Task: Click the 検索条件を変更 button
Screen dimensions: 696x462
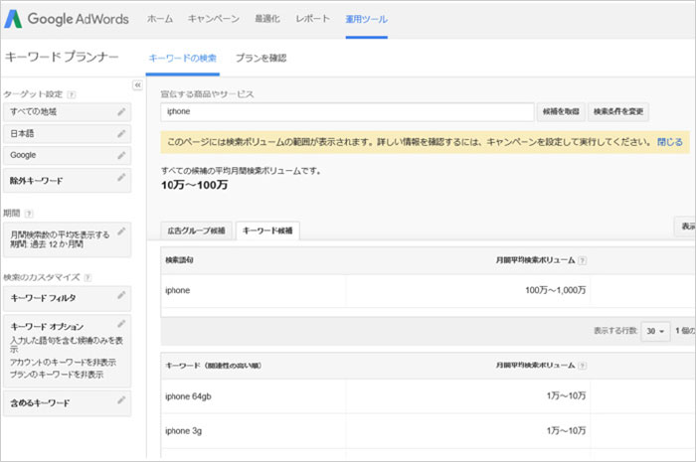Action: pyautogui.click(x=618, y=111)
